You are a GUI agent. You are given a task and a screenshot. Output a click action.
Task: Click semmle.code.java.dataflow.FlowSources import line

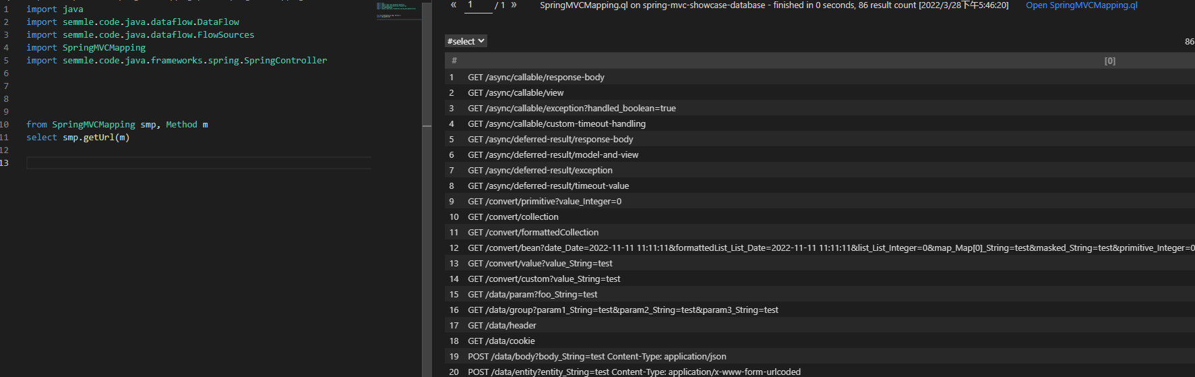click(140, 34)
